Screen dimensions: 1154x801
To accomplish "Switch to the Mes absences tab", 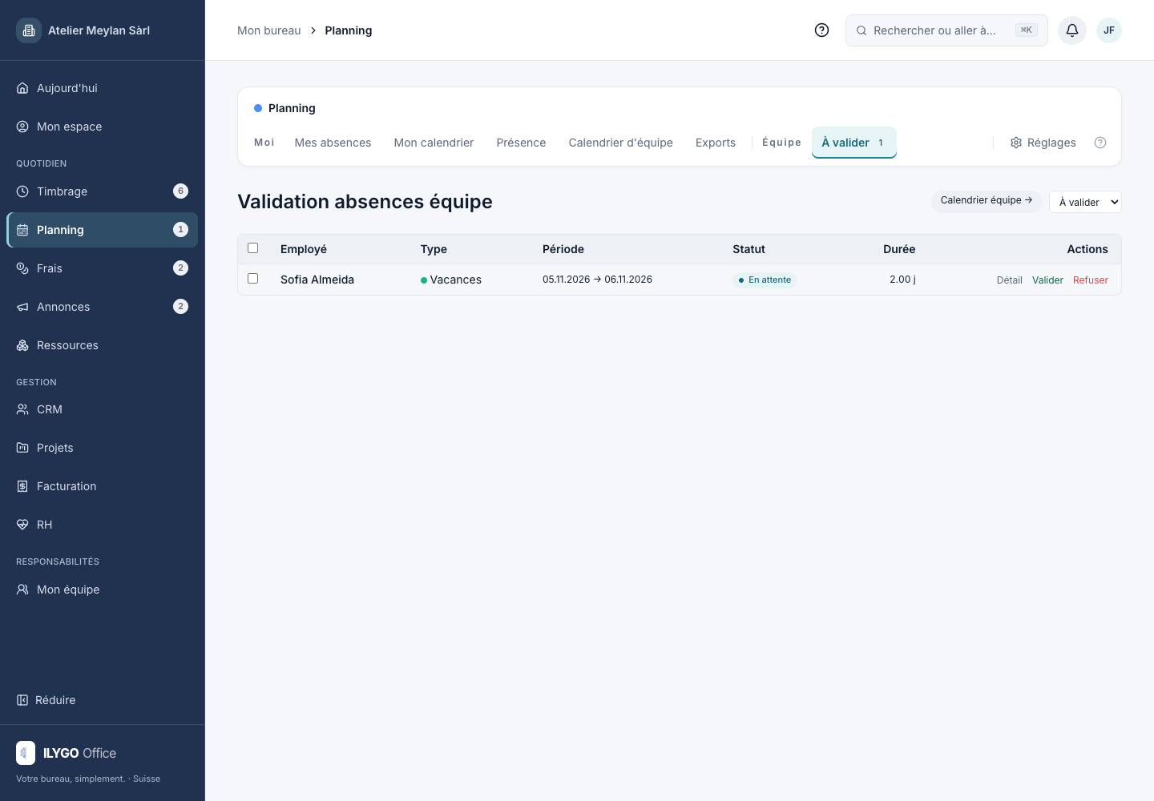I will click(333, 143).
